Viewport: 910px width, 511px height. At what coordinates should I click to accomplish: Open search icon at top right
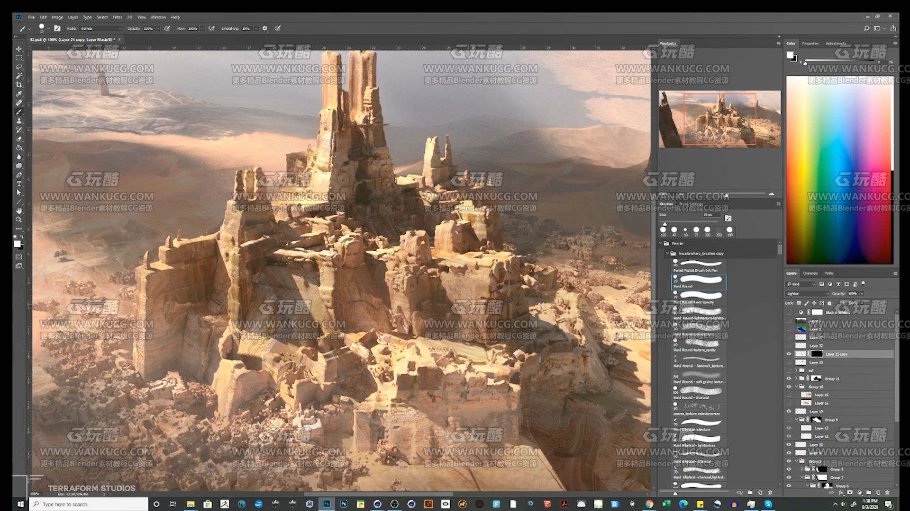point(867,28)
